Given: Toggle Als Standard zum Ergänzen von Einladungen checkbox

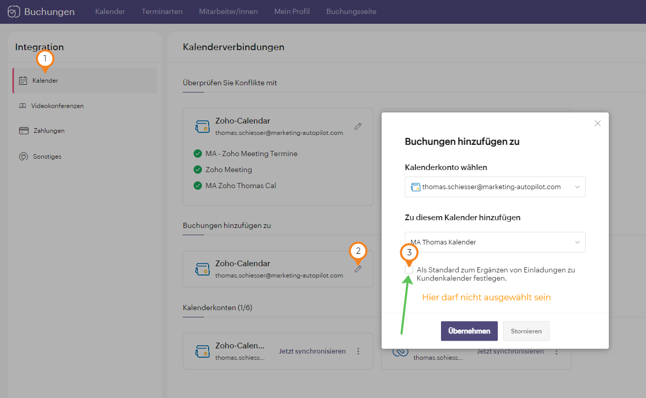Looking at the screenshot, I should pos(409,270).
